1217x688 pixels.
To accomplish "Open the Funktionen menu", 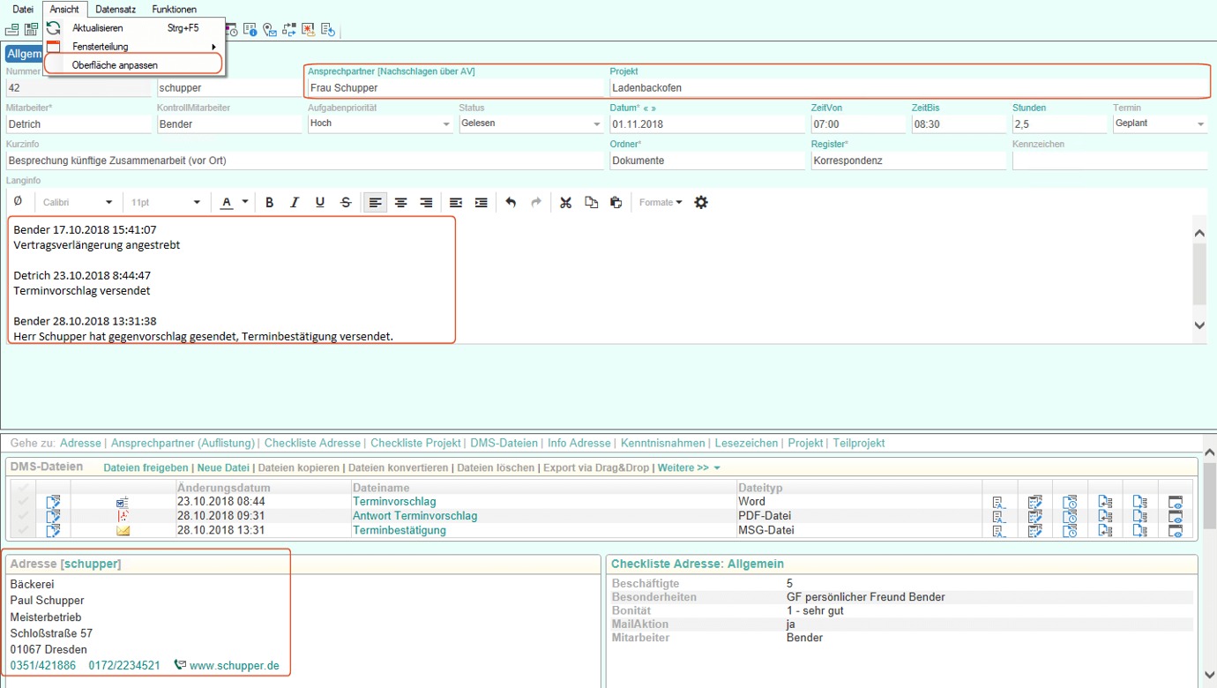I will pos(174,10).
